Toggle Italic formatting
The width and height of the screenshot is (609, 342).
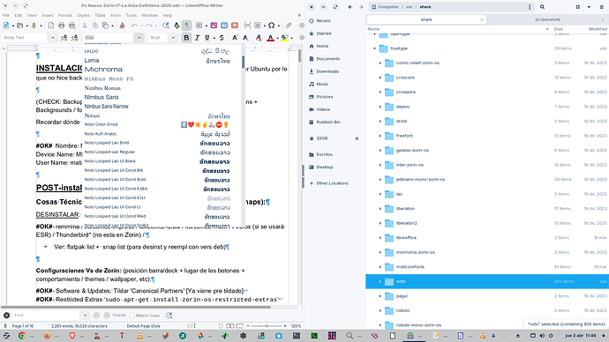pyautogui.click(x=197, y=38)
